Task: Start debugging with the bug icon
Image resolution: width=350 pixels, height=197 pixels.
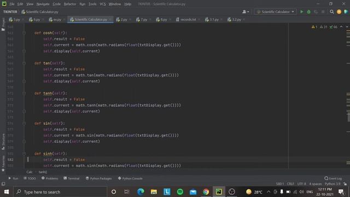Action: pyautogui.click(x=308, y=11)
